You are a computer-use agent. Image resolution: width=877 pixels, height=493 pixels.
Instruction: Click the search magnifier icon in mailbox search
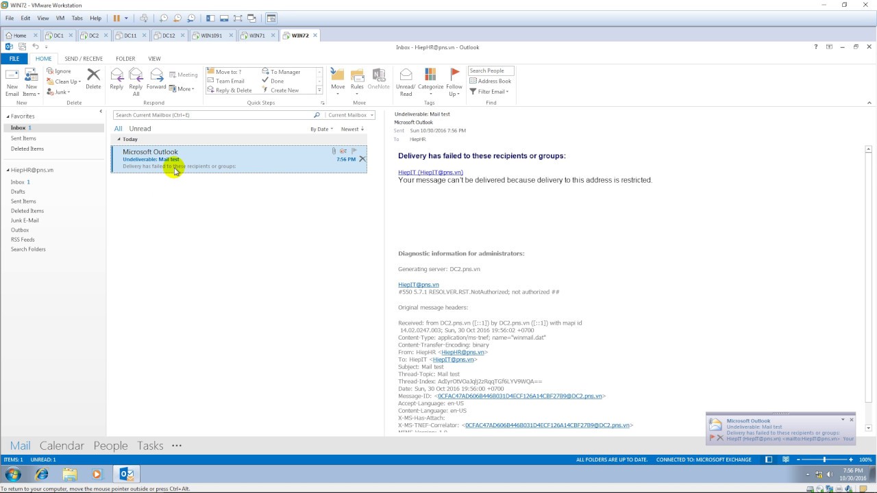(317, 115)
